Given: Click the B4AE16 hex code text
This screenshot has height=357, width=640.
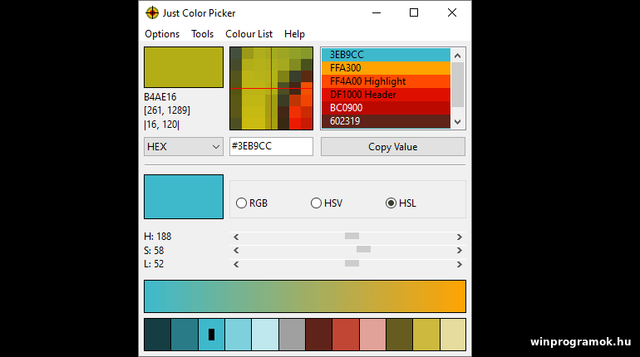Looking at the screenshot, I should (160, 97).
